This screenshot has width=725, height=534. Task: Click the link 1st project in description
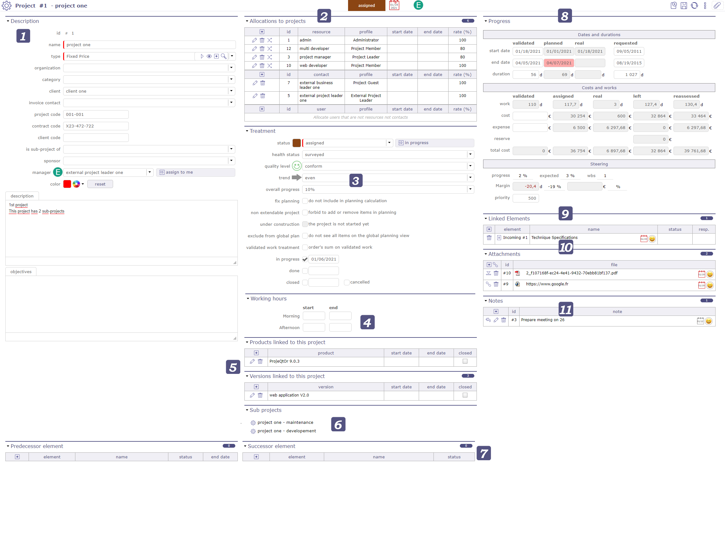[19, 204]
